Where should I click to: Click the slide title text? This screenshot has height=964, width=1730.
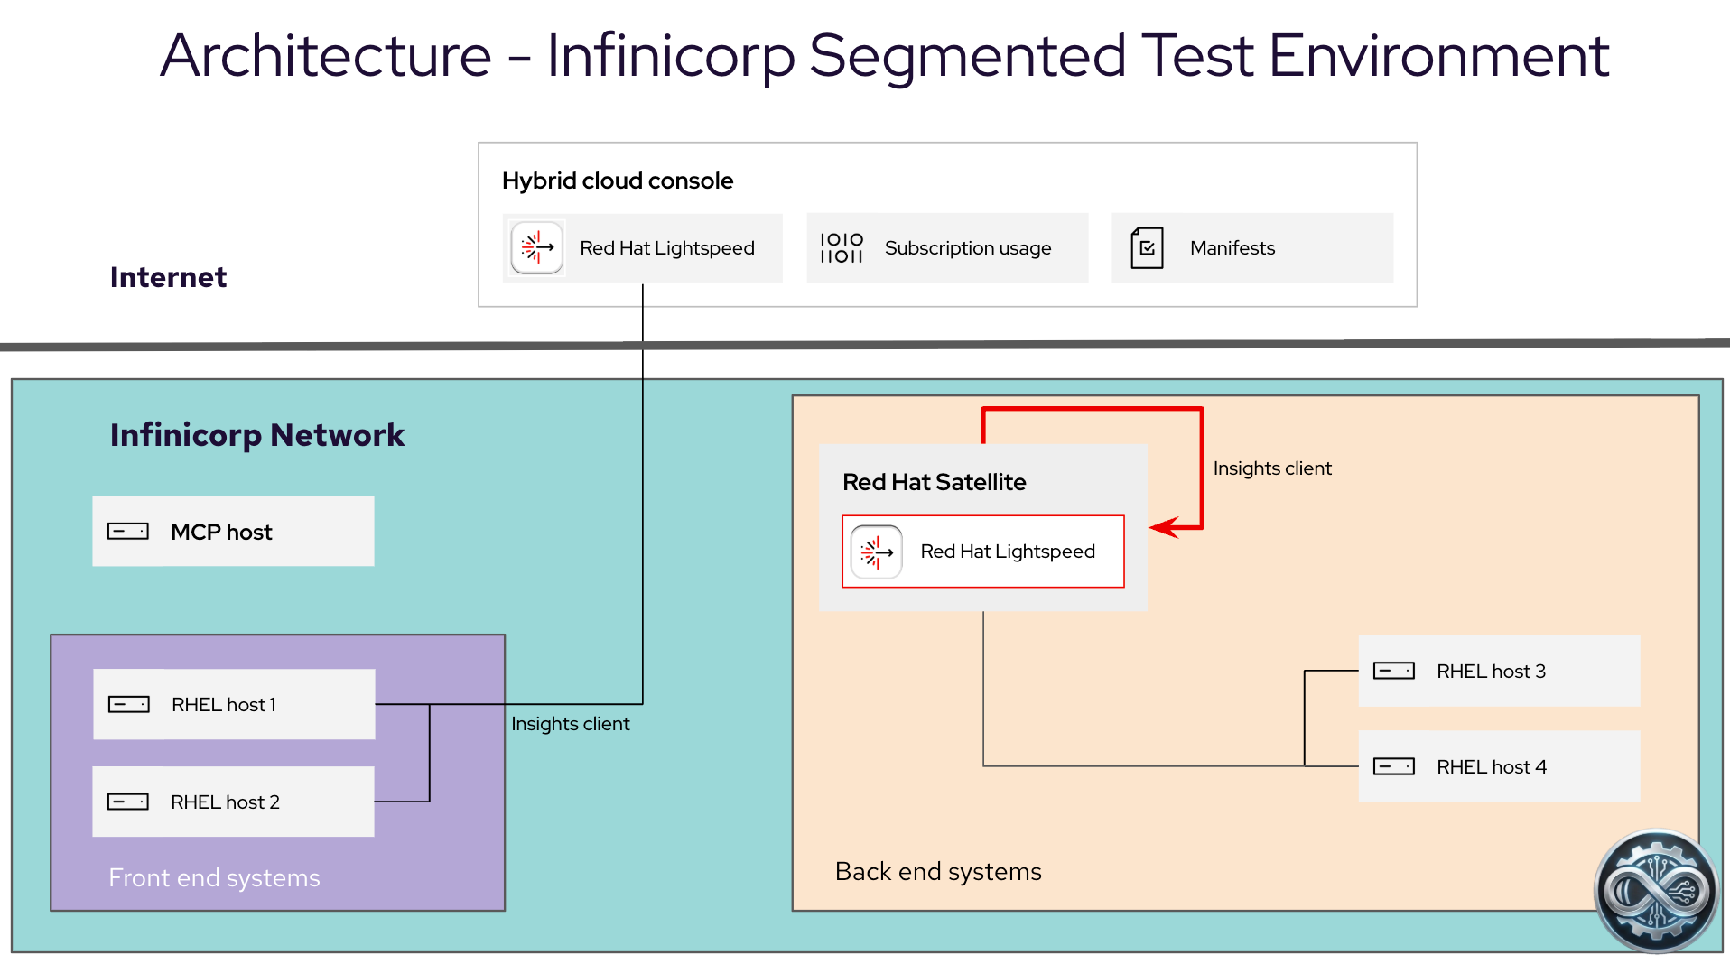coord(884,56)
